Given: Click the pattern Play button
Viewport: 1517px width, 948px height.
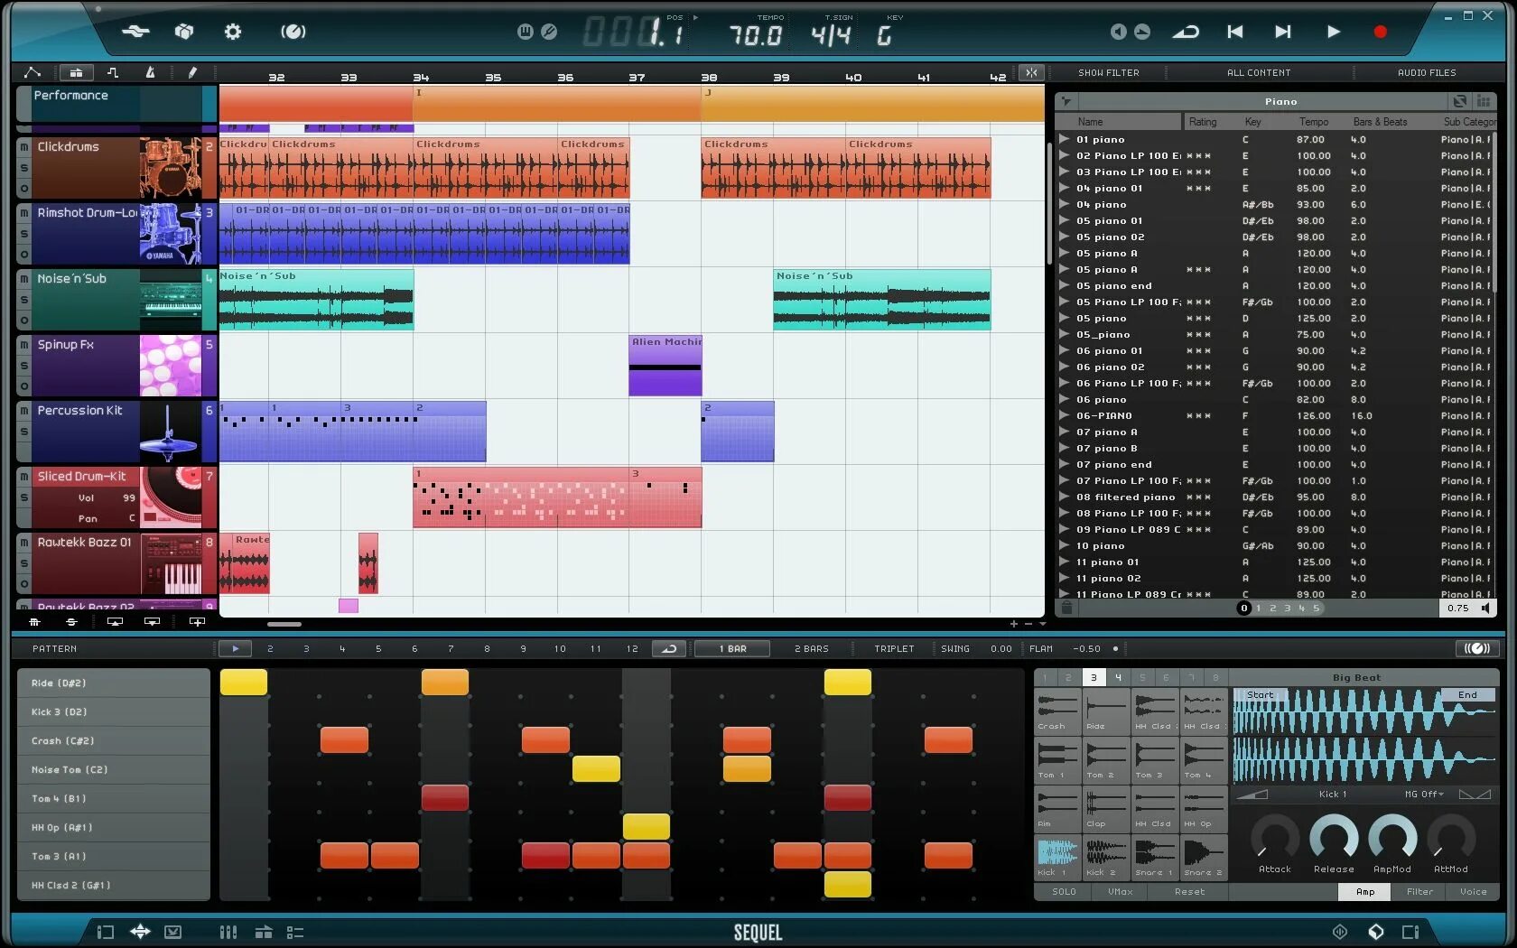Looking at the screenshot, I should click(235, 648).
